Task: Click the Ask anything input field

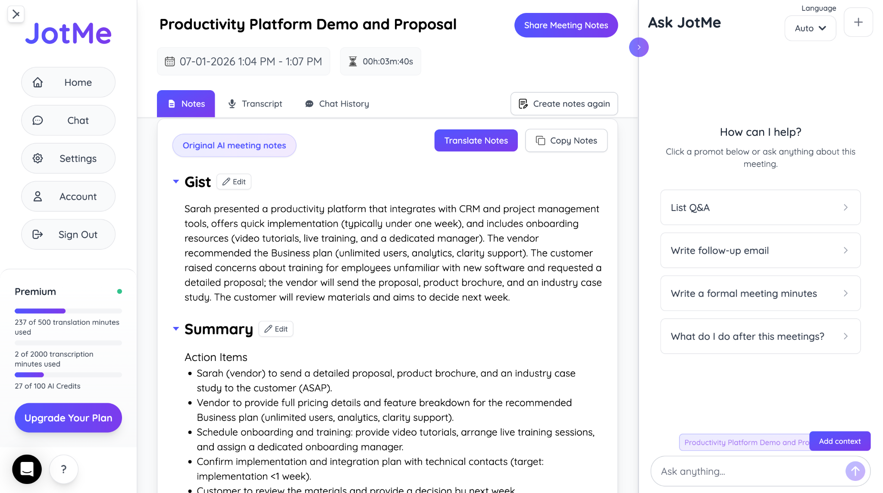Action: [750, 471]
